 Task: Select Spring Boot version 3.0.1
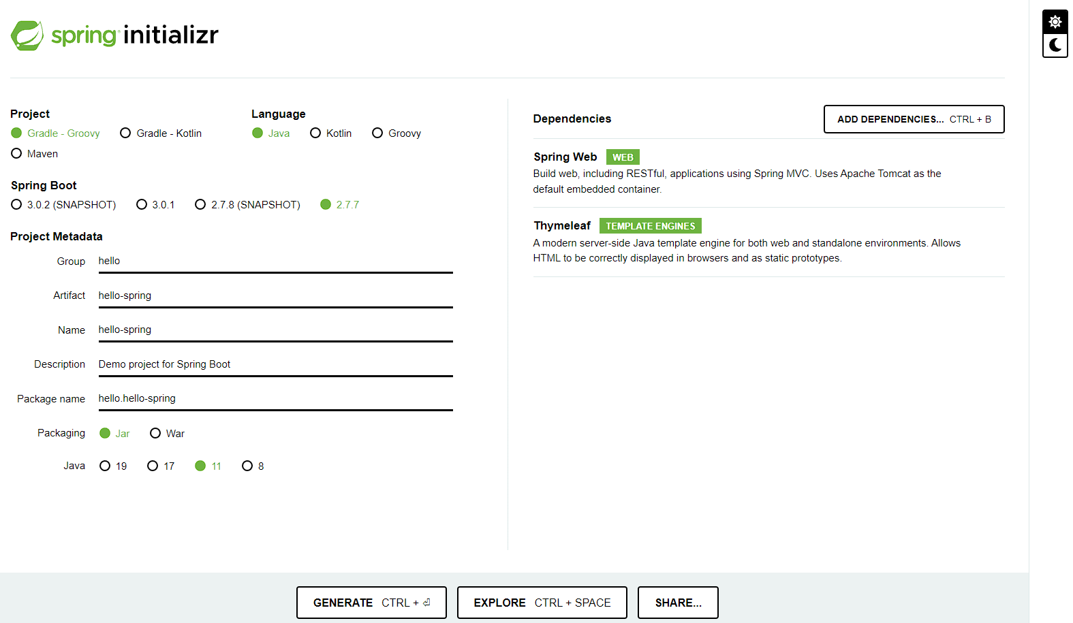pyautogui.click(x=155, y=205)
